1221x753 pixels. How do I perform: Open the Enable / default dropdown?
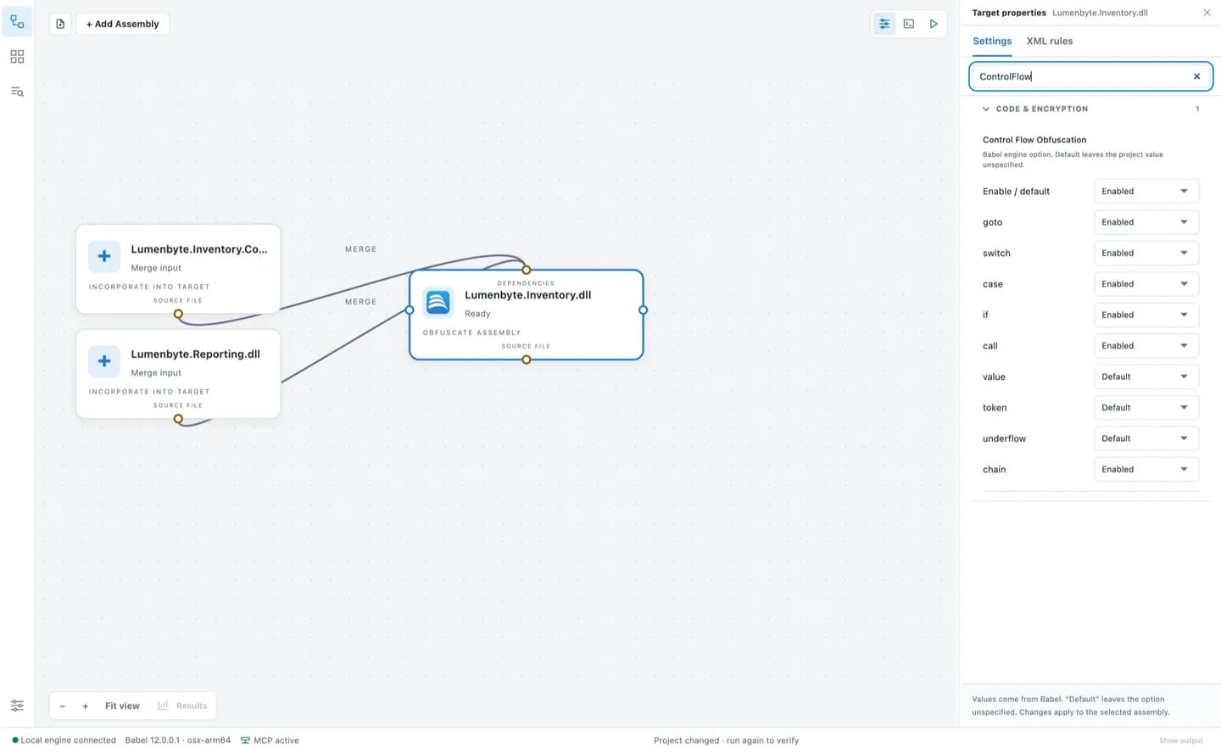coord(1146,192)
